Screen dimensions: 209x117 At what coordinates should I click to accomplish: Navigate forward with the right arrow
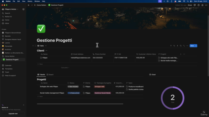(x=32, y=5)
